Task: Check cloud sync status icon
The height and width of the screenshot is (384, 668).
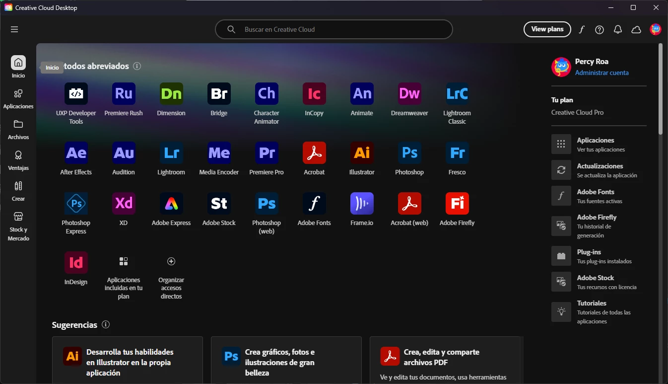Action: 636,29
